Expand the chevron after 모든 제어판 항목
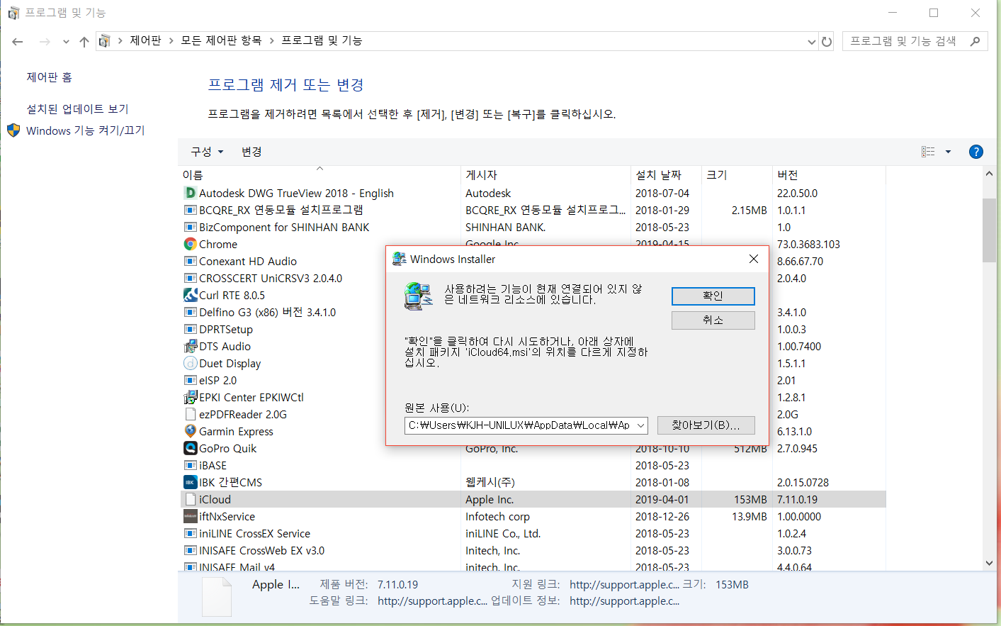Image resolution: width=1001 pixels, height=626 pixels. (x=272, y=41)
